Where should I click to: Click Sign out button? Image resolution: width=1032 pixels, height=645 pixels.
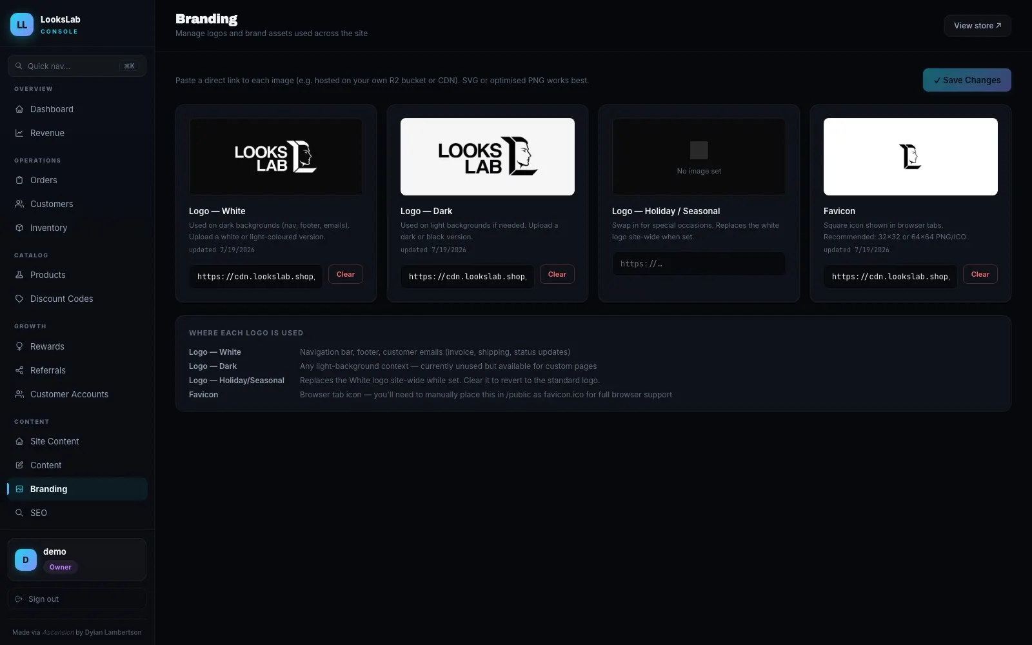coord(77,599)
